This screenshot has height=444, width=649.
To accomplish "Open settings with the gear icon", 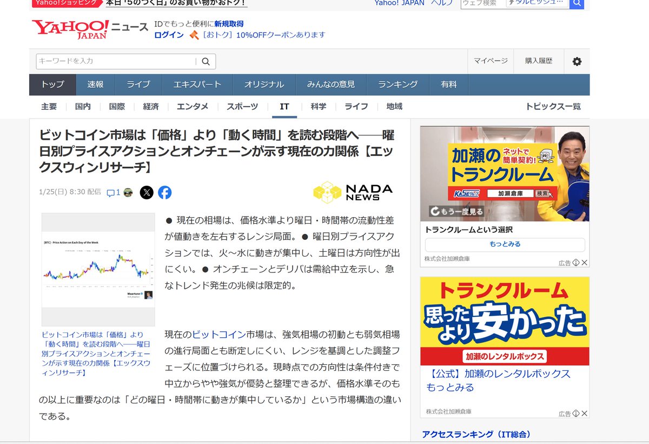I will pos(577,62).
